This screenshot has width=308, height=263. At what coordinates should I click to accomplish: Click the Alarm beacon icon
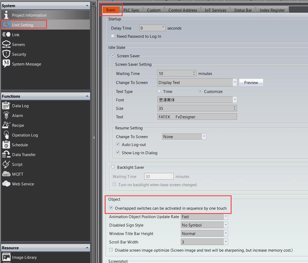point(6,115)
